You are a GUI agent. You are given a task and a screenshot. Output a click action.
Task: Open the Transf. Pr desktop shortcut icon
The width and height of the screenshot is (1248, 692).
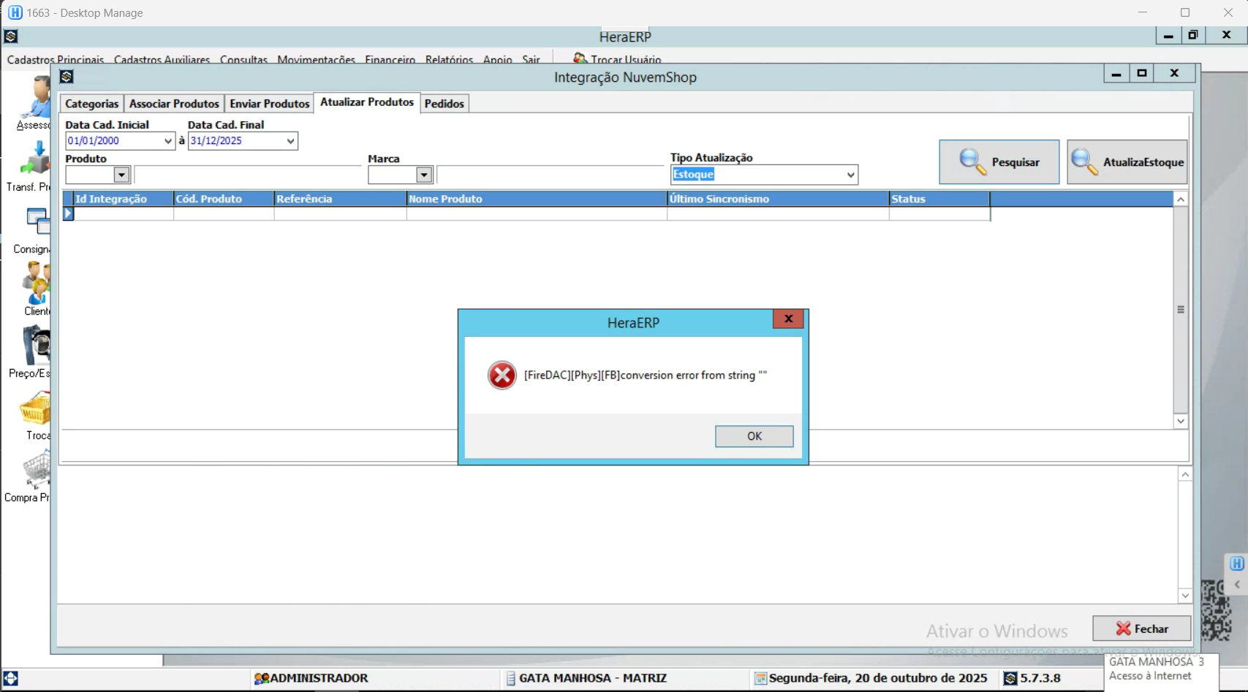pos(34,160)
